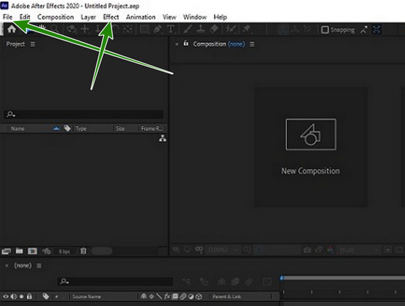Select the Brush tool
This screenshot has width=405, height=306.
[x=188, y=29]
